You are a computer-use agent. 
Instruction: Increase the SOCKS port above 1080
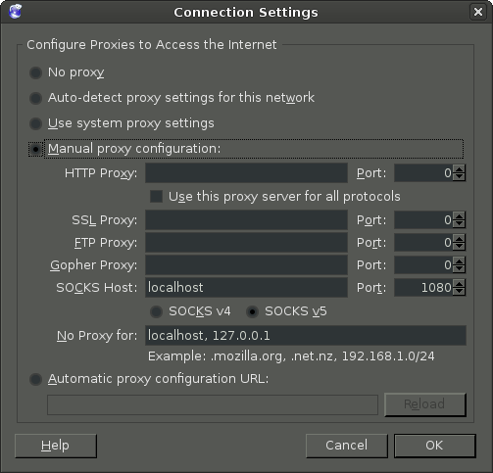[x=460, y=284]
